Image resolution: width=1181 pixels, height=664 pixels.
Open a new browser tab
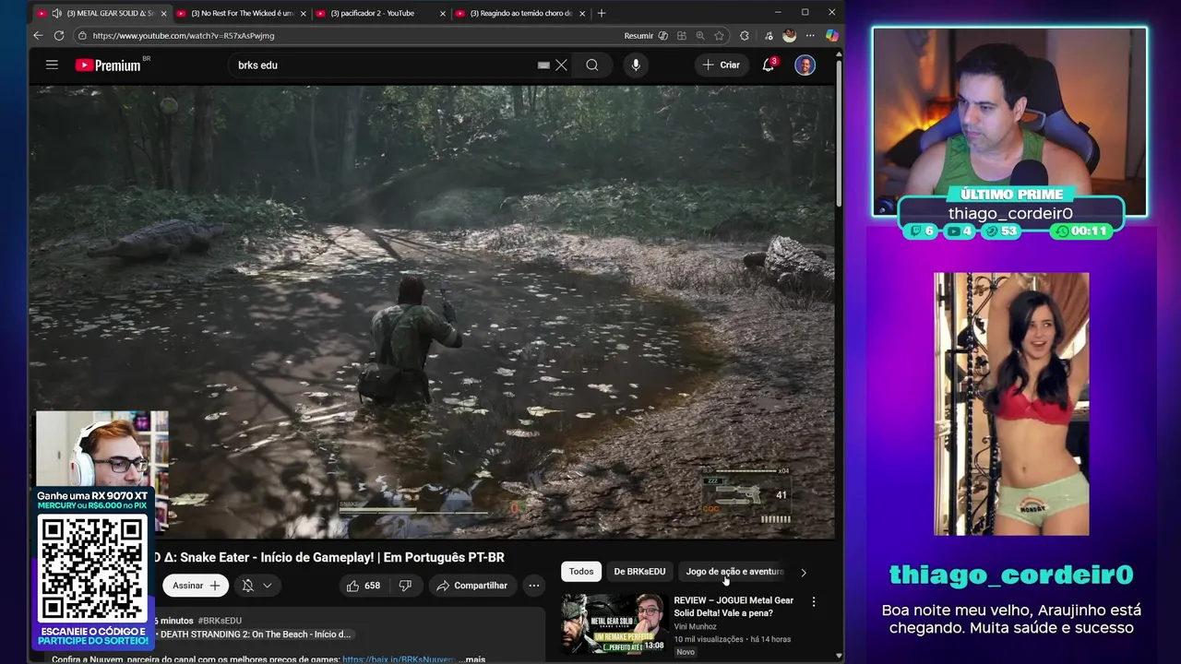pyautogui.click(x=602, y=13)
